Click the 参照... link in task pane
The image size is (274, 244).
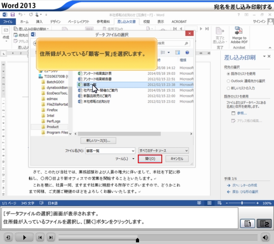(x=242, y=113)
